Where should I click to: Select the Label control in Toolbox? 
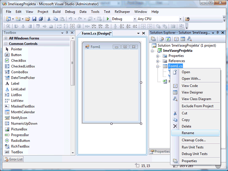point(15,84)
